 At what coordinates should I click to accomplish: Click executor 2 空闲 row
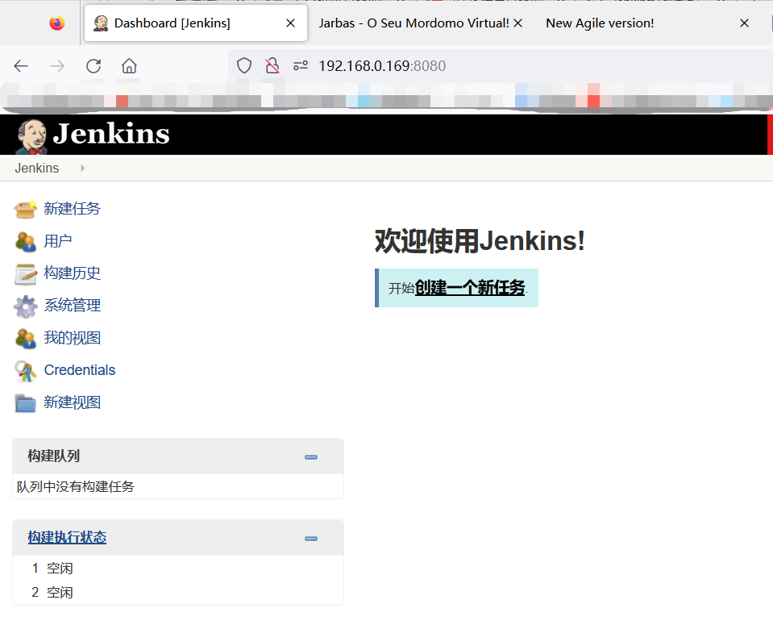[x=178, y=593]
